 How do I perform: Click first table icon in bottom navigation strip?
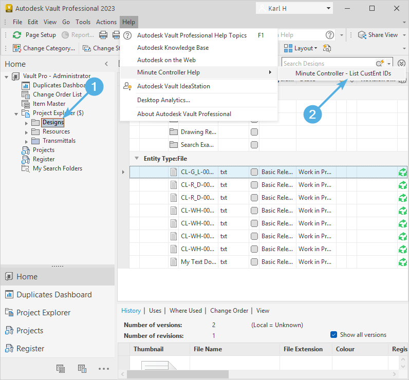pyautogui.click(x=61, y=369)
